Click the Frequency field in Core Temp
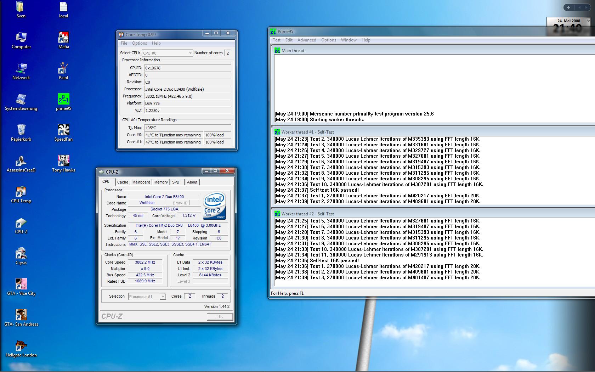The image size is (595, 372). pos(187,96)
